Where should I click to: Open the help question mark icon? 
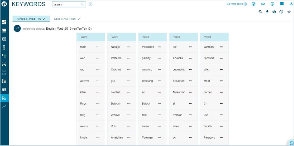tap(273, 4)
